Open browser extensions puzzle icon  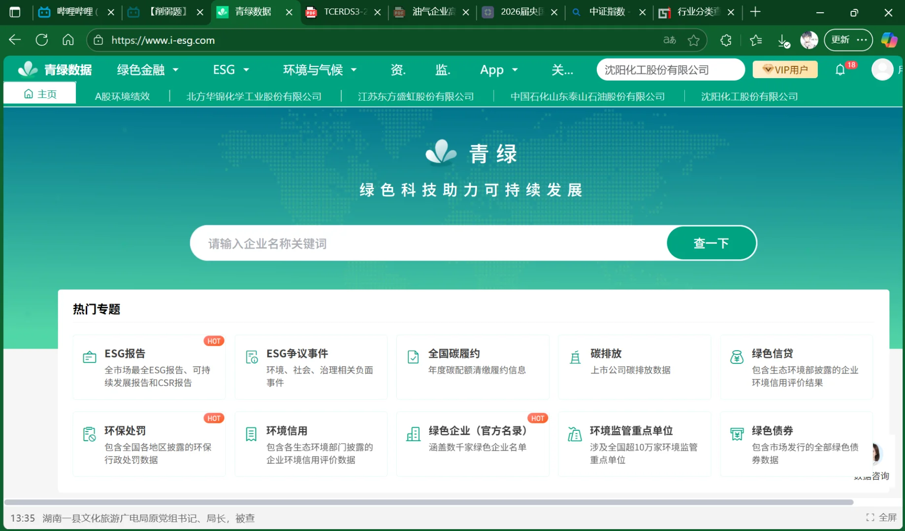(x=726, y=40)
